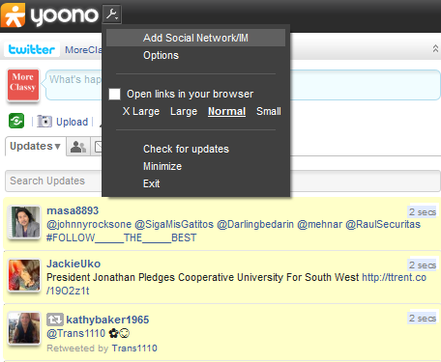
Task: Open kathybaker1965 profile avatar
Action: (24, 328)
